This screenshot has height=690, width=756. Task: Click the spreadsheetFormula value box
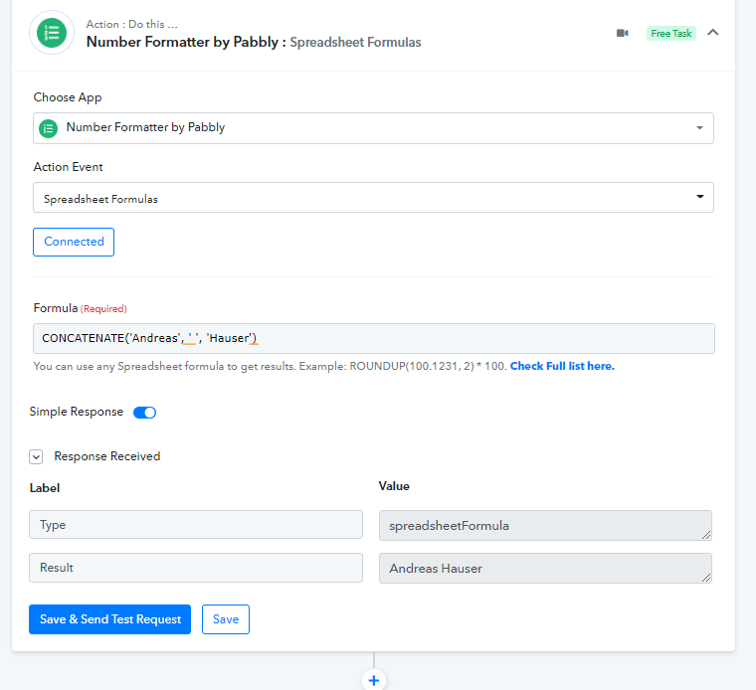(545, 525)
